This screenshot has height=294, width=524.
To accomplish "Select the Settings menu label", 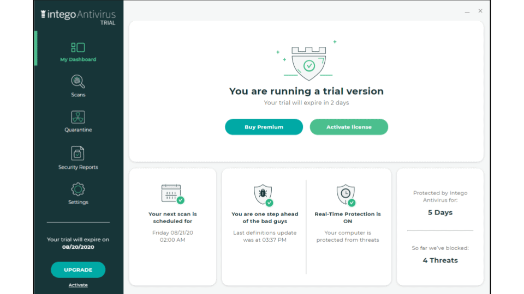I will pyautogui.click(x=78, y=202).
